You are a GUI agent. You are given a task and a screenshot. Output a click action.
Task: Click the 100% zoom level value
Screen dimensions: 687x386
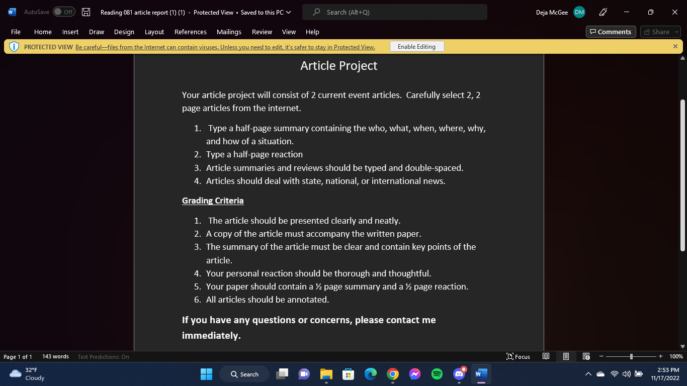point(676,356)
